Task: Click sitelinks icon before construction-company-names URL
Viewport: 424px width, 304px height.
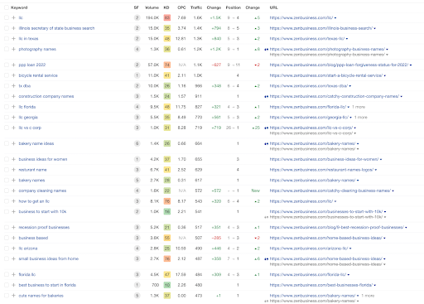Action: 266,96
